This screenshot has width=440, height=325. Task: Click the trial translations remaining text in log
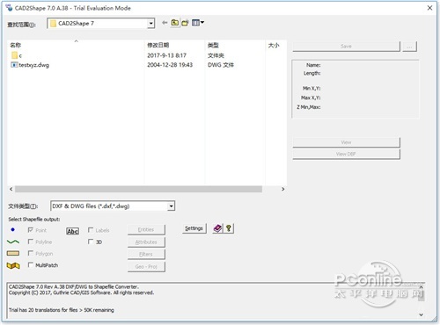click(62, 310)
